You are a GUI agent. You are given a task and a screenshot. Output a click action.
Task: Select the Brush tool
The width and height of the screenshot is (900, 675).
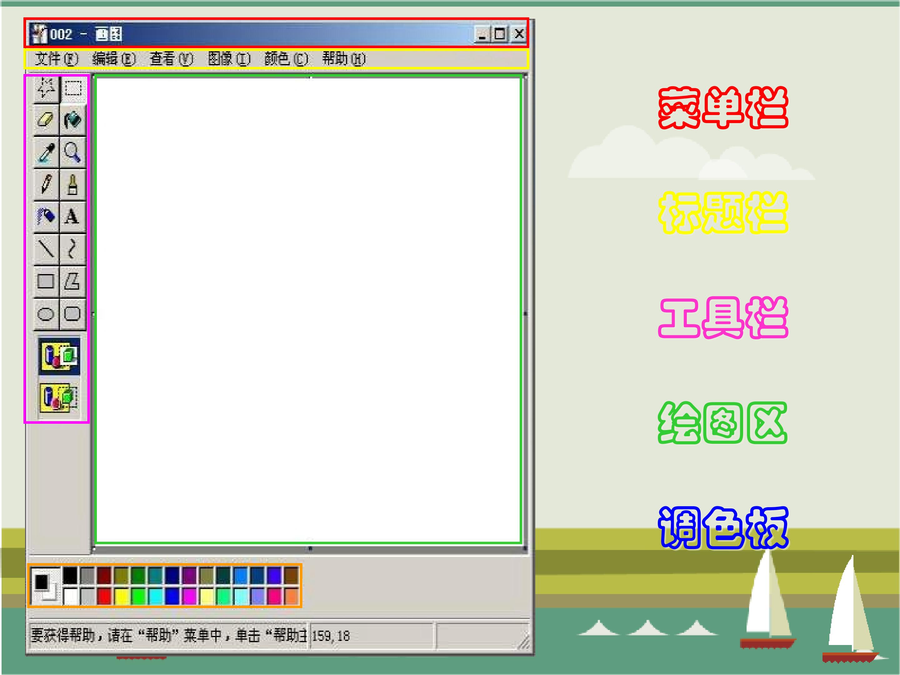click(x=73, y=184)
